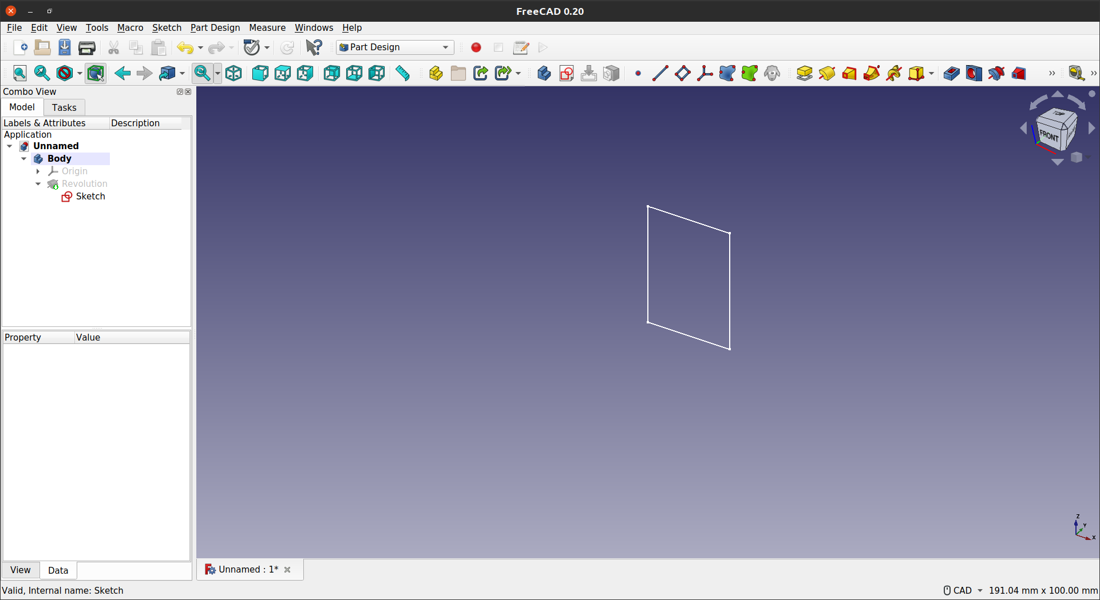The height and width of the screenshot is (600, 1100).
Task: Select Sketch in the model tree
Action: (x=90, y=196)
